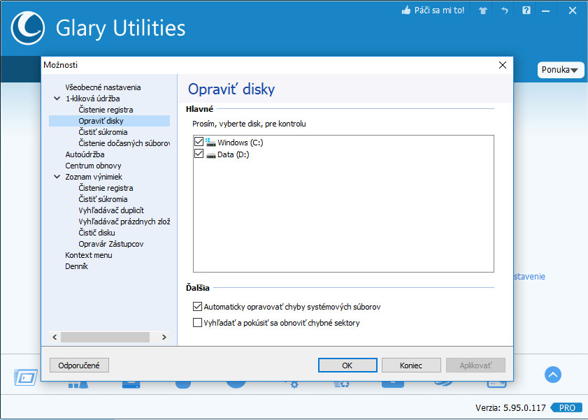Screen dimensions: 588x420
Task: Click the undo/restore arrow icon
Action: (505, 11)
